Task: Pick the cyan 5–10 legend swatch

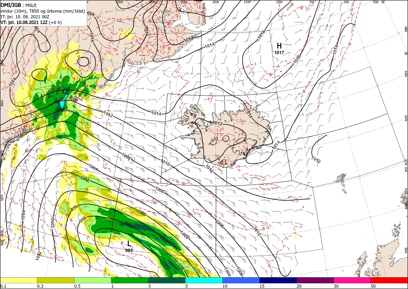Action: pos(204,280)
